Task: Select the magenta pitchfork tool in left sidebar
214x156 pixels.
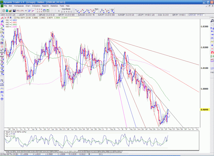Action: coord(2,25)
